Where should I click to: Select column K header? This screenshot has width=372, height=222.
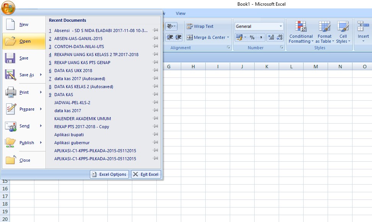[x=266, y=67]
